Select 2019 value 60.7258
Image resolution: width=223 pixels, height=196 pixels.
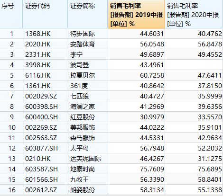(x=152, y=75)
